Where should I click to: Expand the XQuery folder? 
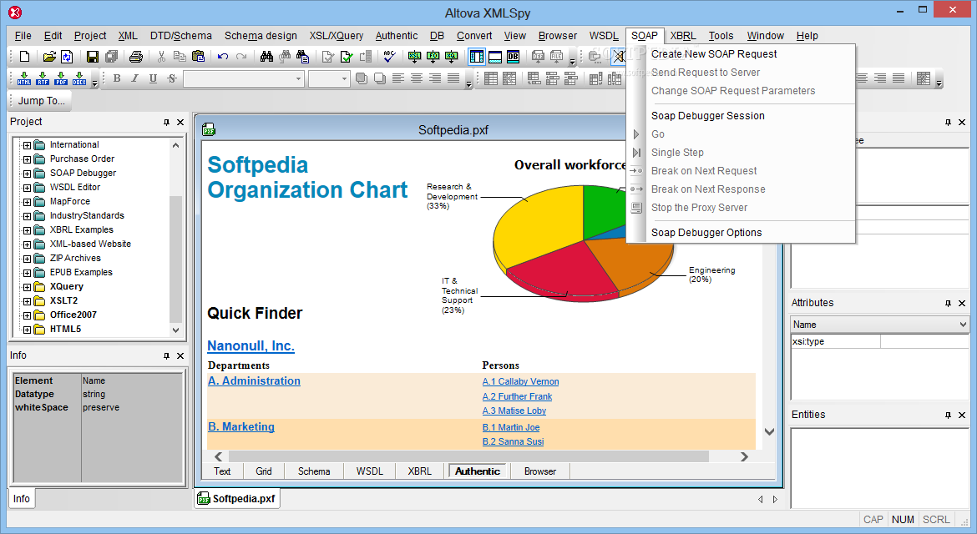27,287
